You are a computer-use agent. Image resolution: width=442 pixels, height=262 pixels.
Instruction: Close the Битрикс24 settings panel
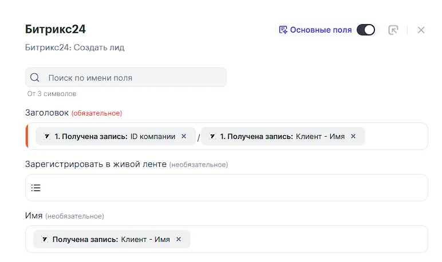421,30
